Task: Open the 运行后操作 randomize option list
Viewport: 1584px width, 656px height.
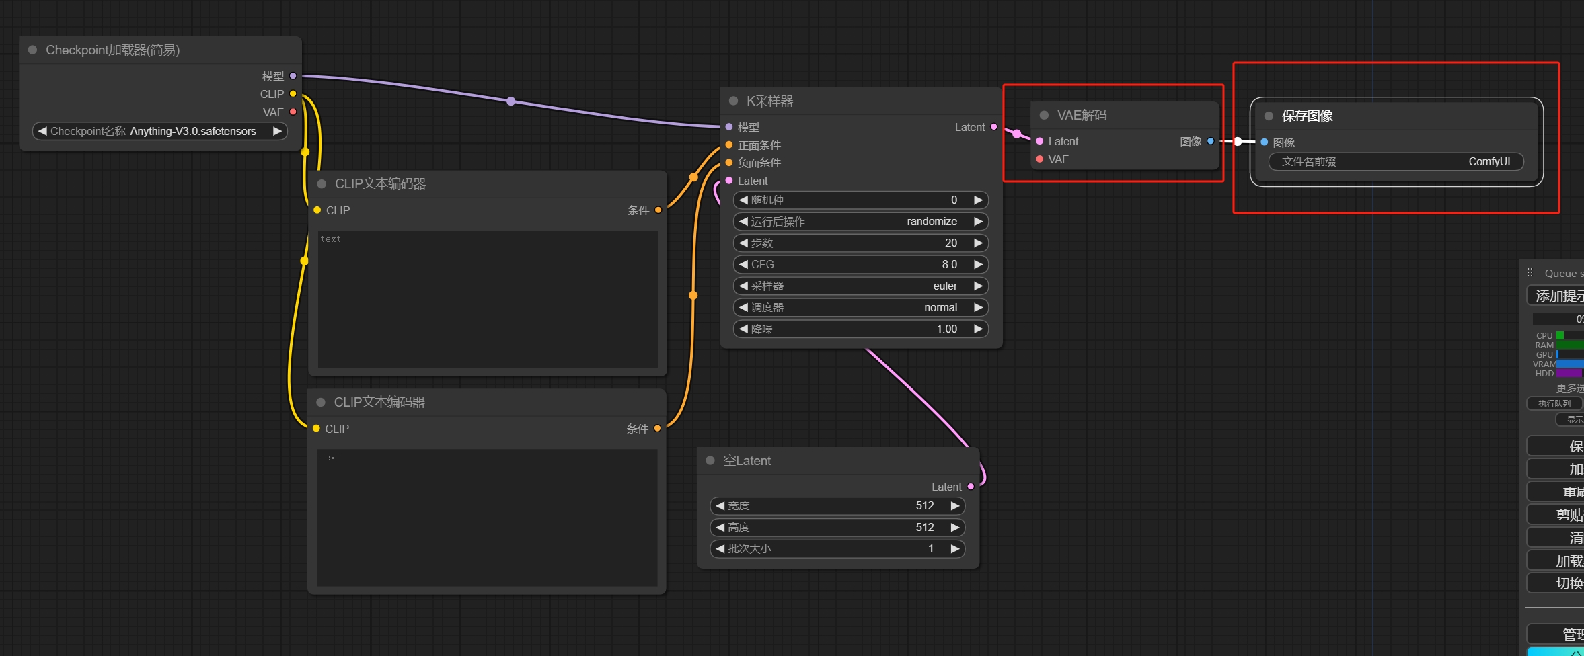Action: 860,221
